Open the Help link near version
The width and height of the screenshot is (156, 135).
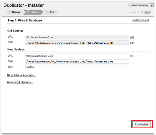147,12
